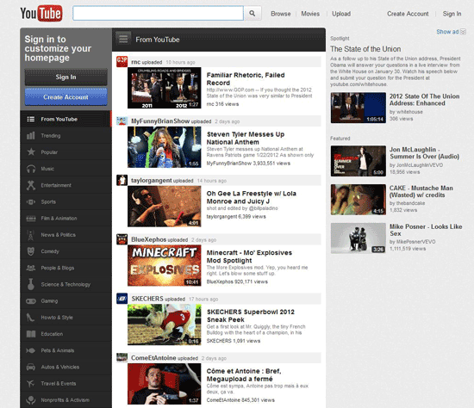Open 2012 State Of The Union Address title
Image resolution: width=474 pixels, height=408 pixels.
pyautogui.click(x=424, y=100)
